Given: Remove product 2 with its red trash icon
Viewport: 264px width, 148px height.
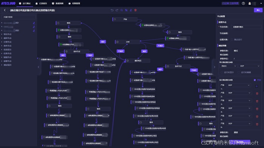Looking at the screenshot, I should coord(257,93).
